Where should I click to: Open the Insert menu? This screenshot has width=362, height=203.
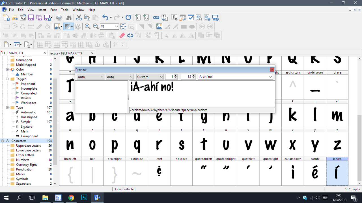(x=42, y=10)
